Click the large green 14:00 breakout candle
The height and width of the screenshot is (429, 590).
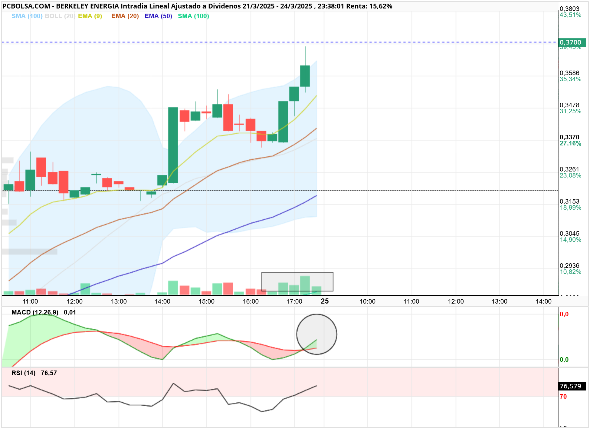173,145
